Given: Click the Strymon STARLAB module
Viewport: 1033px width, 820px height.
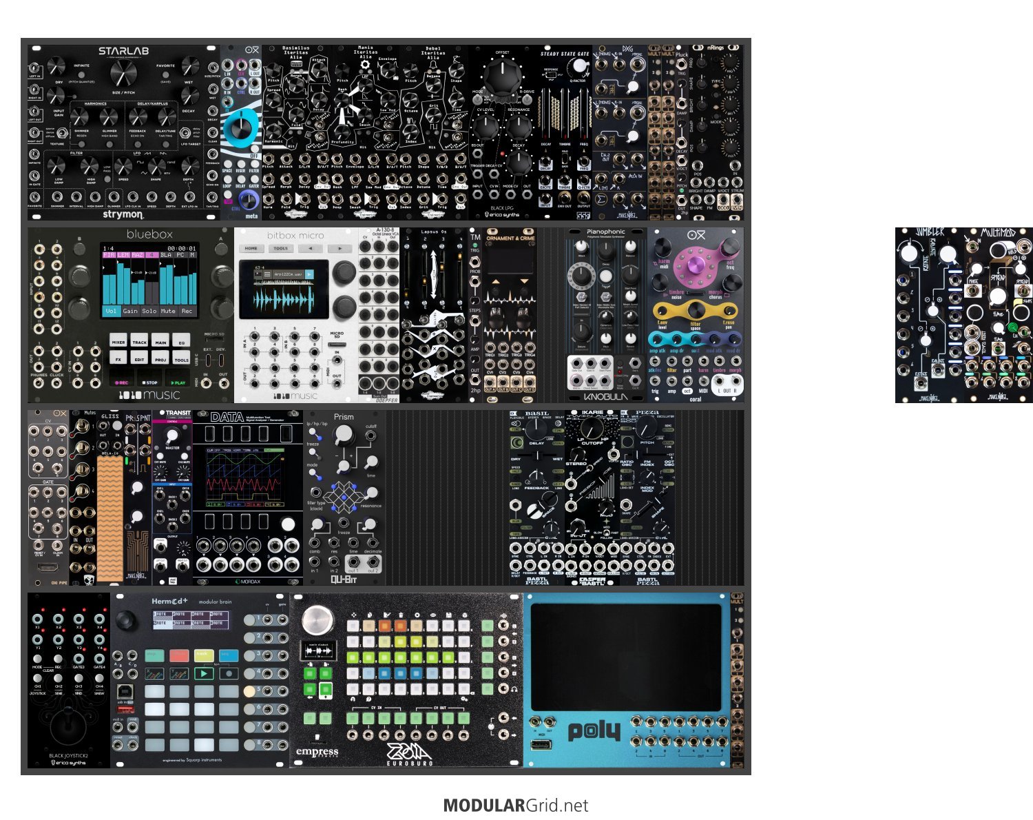Looking at the screenshot, I should pos(124,132).
